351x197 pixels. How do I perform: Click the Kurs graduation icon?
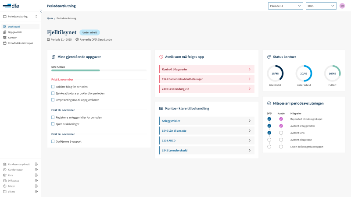pyautogui.click(x=5, y=175)
